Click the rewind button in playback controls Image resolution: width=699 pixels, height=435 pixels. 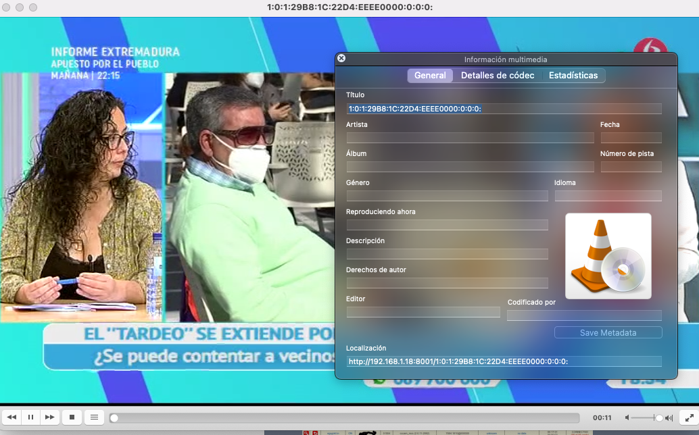coord(11,417)
